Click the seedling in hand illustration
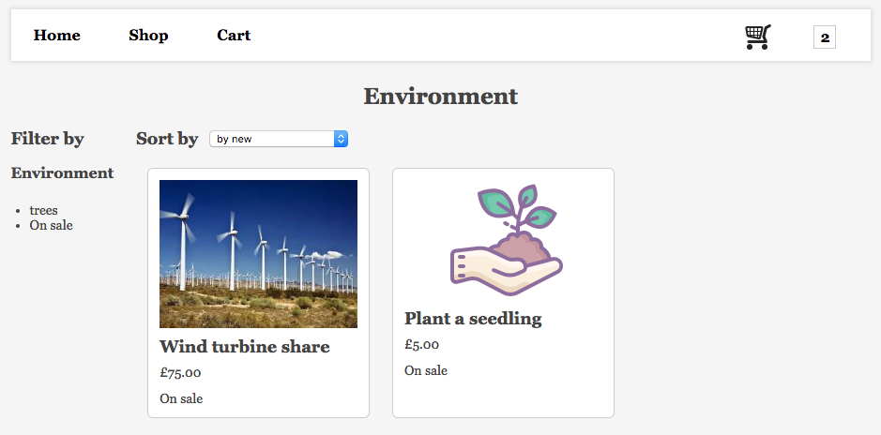 tap(506, 239)
